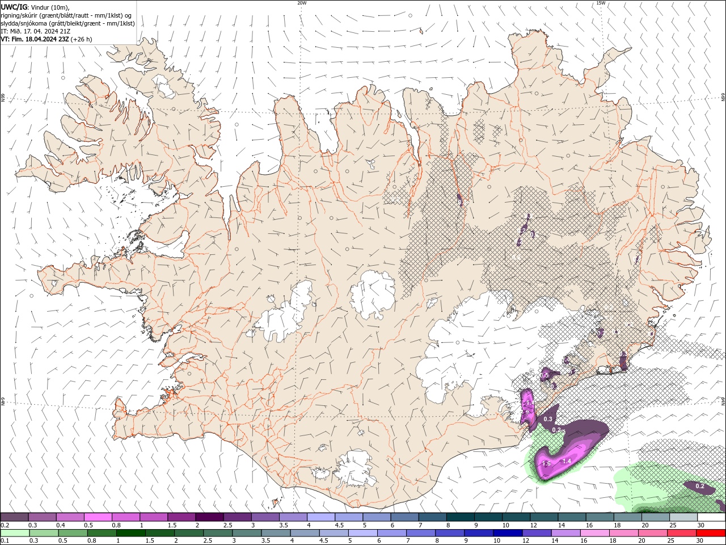Click the 'UWC/IG: Vindur (10m)' title text
Viewport: 726px width, 545px height.
click(x=35, y=7)
